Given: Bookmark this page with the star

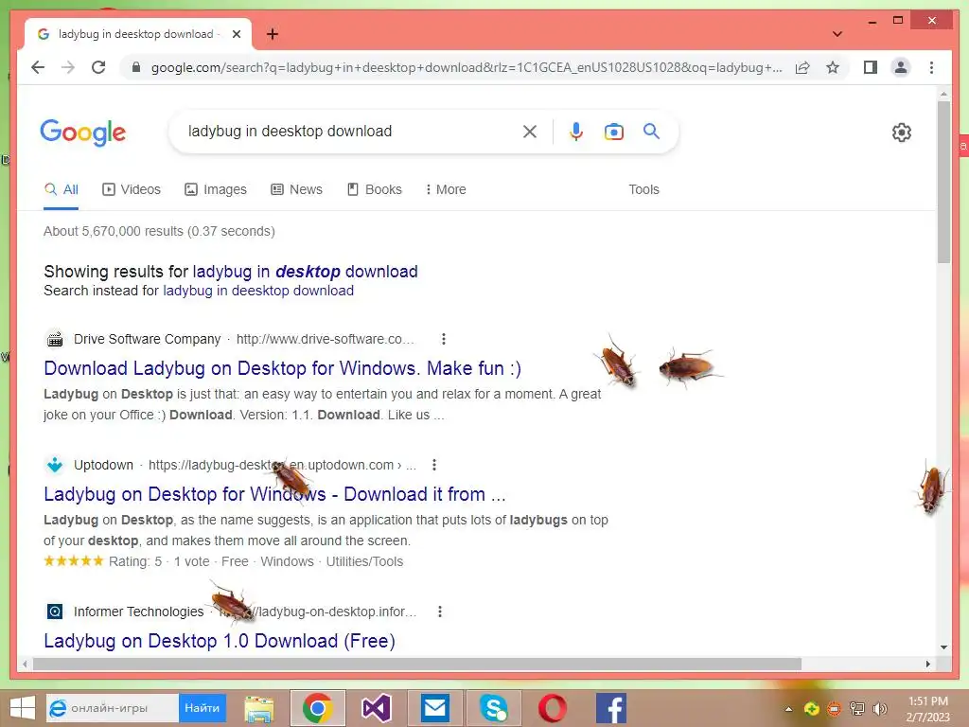Looking at the screenshot, I should [833, 67].
